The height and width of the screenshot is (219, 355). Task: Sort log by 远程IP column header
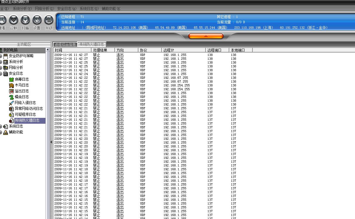[x=183, y=50]
